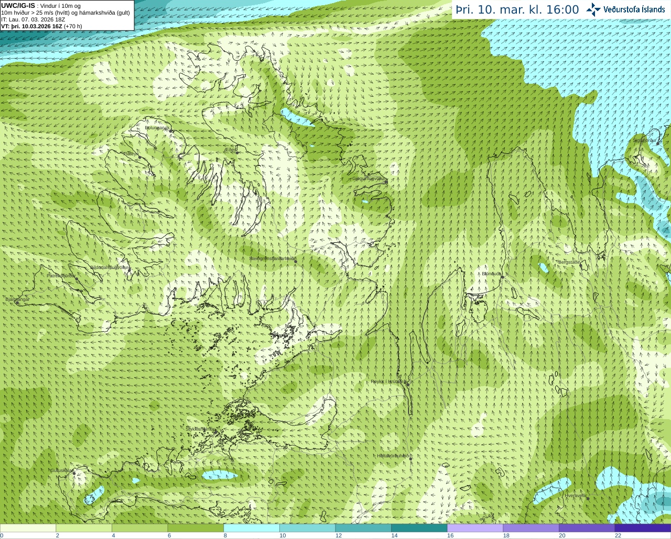Click the Æðey station label
Viewport: 671px width, 539px height.
point(230,150)
